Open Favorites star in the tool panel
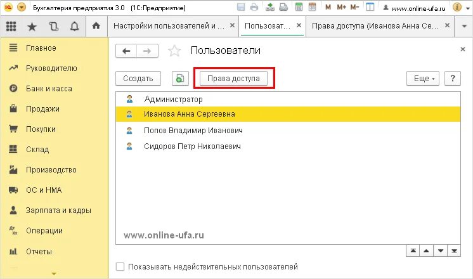 [x=32, y=27]
